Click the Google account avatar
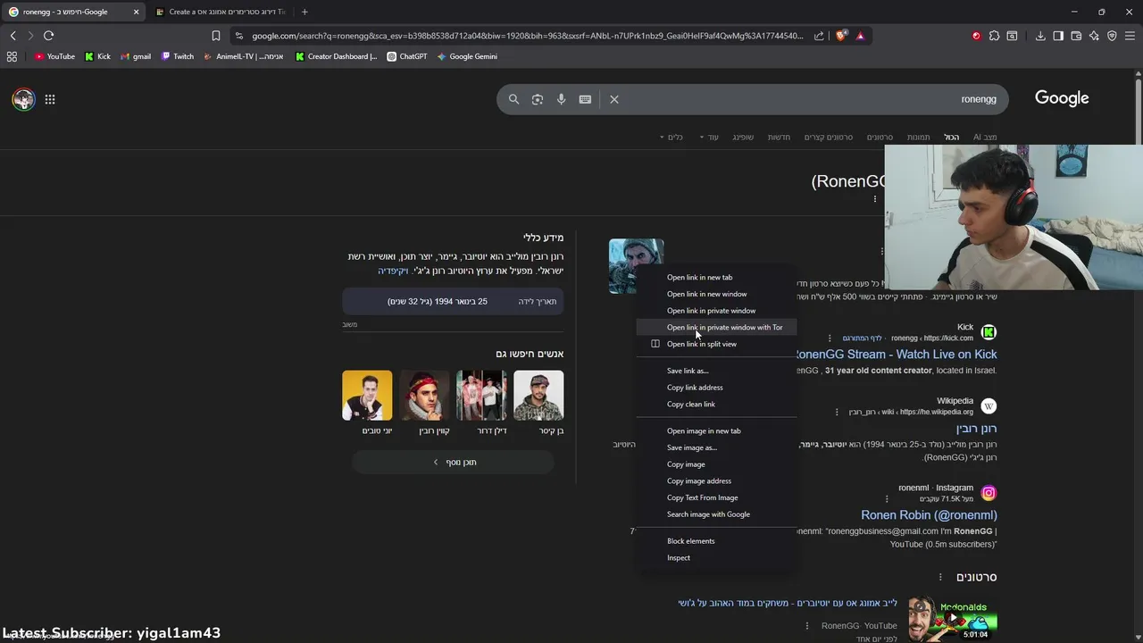Image resolution: width=1143 pixels, height=643 pixels. click(23, 99)
